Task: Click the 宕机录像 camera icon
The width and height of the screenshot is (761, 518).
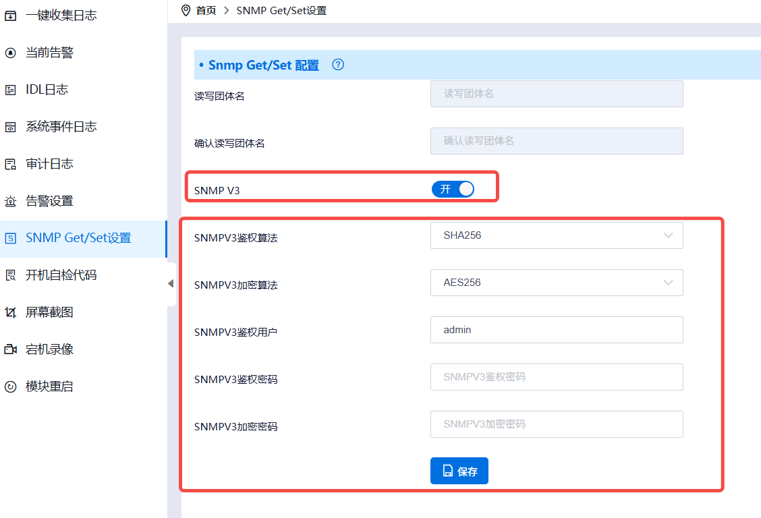Action: tap(10, 349)
